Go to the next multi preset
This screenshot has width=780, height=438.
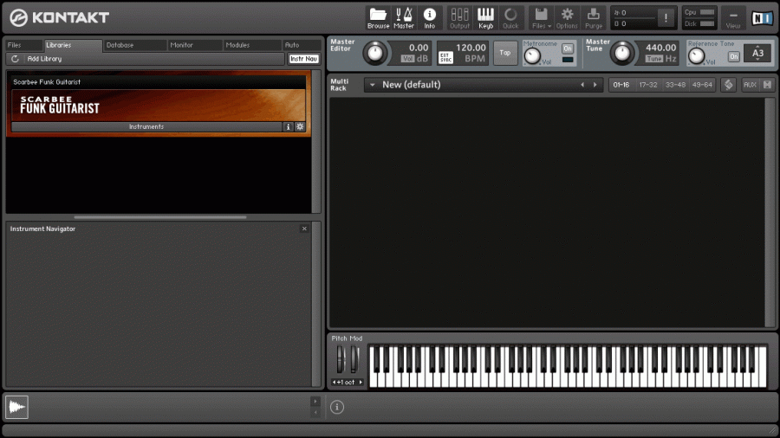pos(595,85)
